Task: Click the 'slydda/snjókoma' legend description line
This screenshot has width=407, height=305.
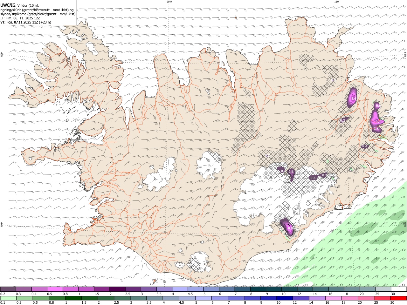Action: (x=38, y=14)
